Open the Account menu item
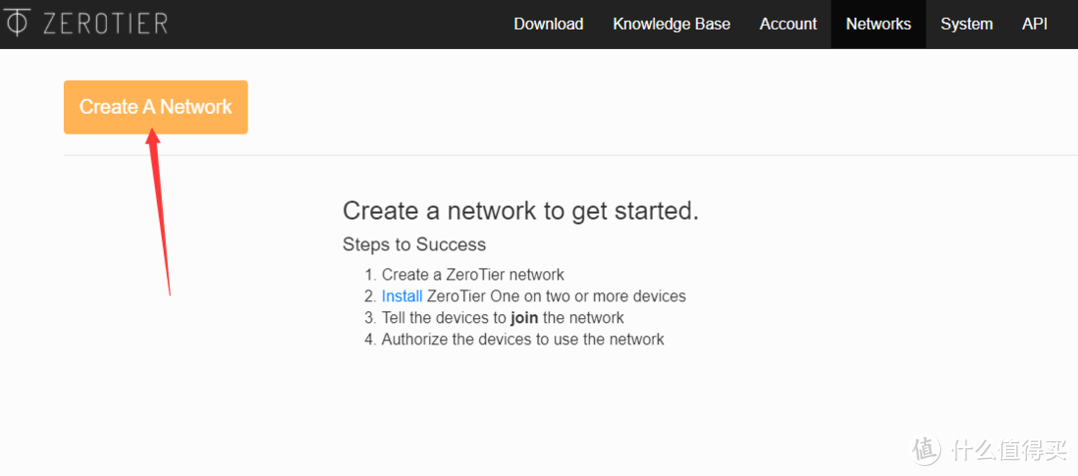This screenshot has height=476, width=1078. click(x=788, y=24)
